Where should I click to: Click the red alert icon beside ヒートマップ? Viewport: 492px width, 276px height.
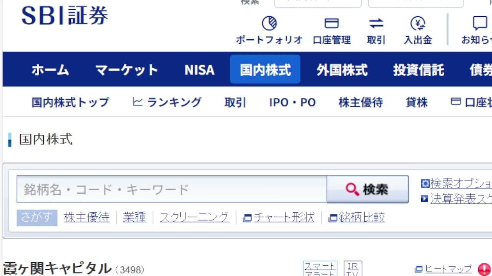(x=484, y=269)
